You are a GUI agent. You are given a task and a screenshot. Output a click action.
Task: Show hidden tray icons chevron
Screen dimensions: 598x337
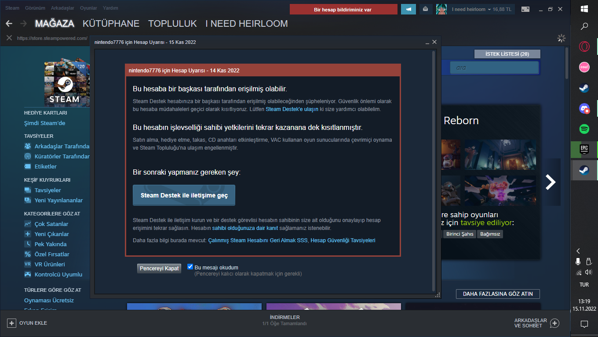578,251
